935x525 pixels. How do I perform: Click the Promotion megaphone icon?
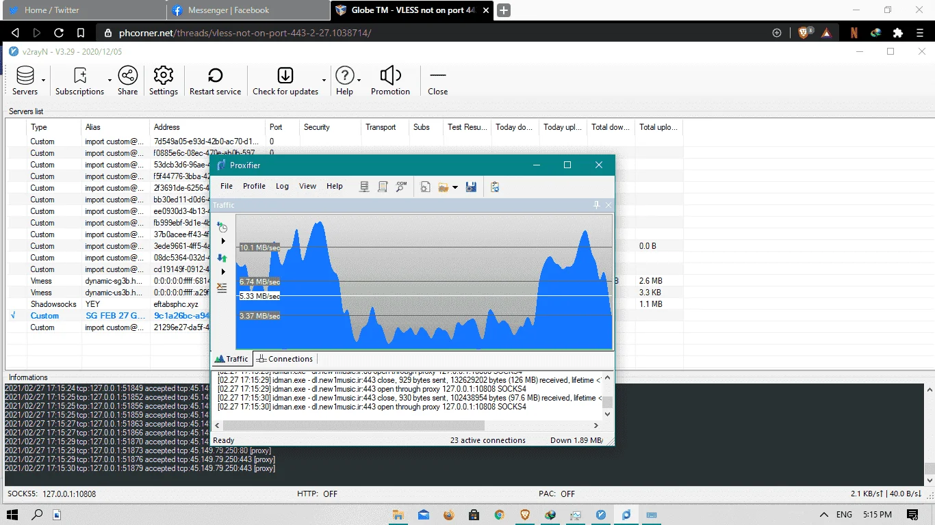coord(390,81)
